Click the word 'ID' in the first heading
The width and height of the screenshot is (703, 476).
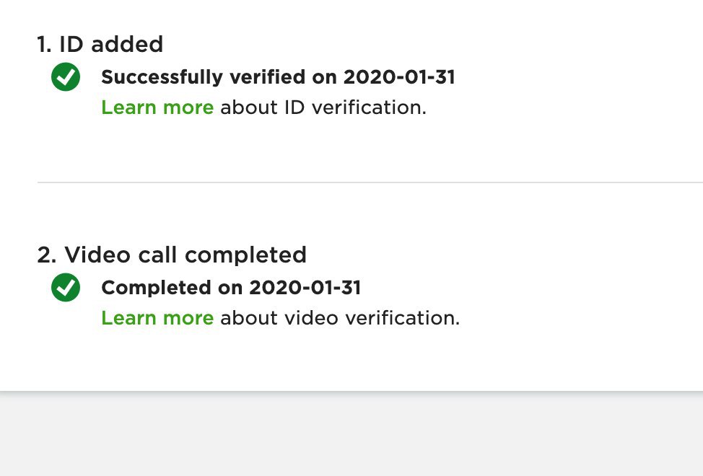(71, 44)
